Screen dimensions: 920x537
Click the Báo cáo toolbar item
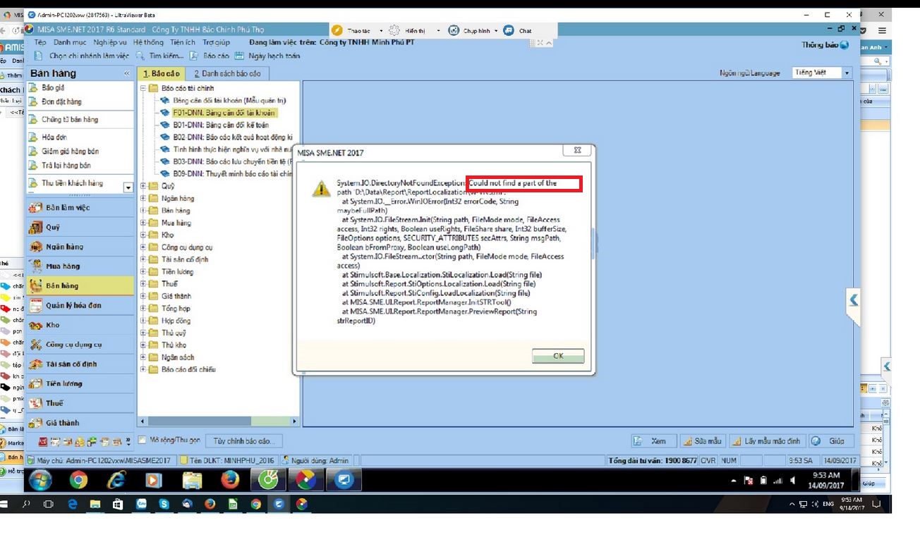tap(210, 56)
